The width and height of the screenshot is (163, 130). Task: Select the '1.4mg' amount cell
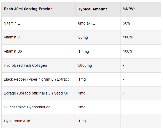coord(84,52)
